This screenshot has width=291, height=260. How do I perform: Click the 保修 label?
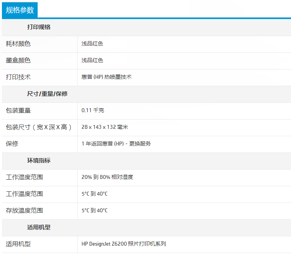[x=12, y=144]
